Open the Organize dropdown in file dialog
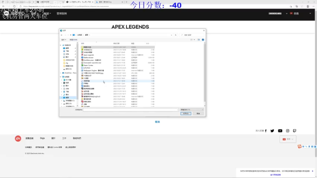The image size is (317, 178). (64, 40)
